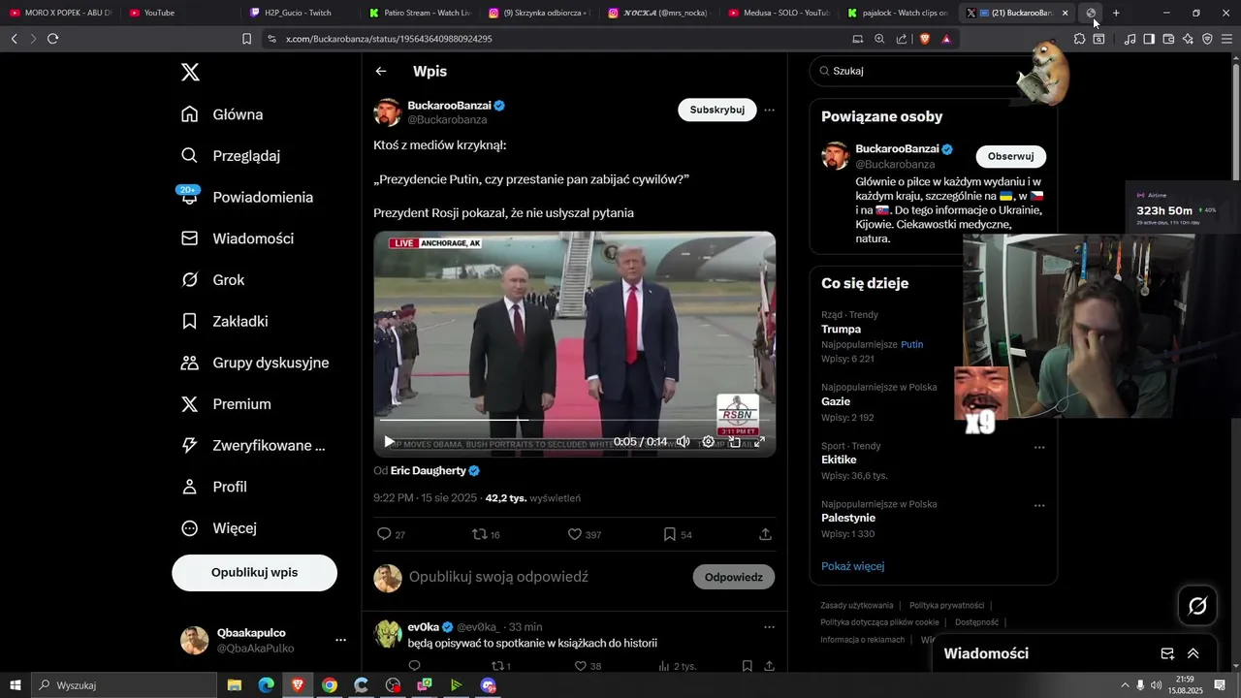Screen dimensions: 1241x698
Task: Open Grok from the sidebar
Action: pos(212,280)
